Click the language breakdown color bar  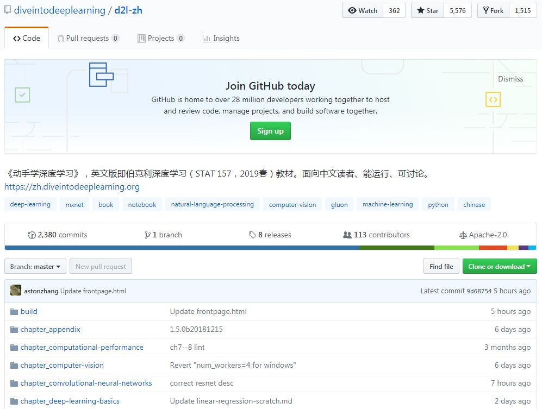[270, 248]
